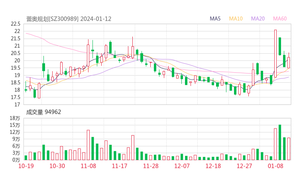Click the 11-08 date axis label
Image resolution: width=295 pixels, height=175 pixels.
pos(88,166)
